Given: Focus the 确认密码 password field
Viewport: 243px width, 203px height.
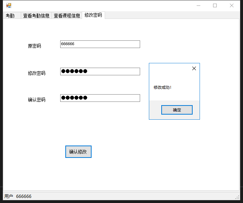Looking at the screenshot, I should click(100, 98).
